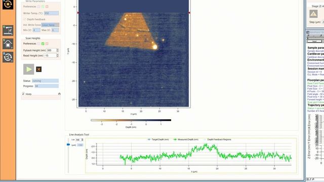The width and height of the screenshot is (324, 182).
Task: Open the Init. Write Force dropdown
Action: click(x=50, y=25)
